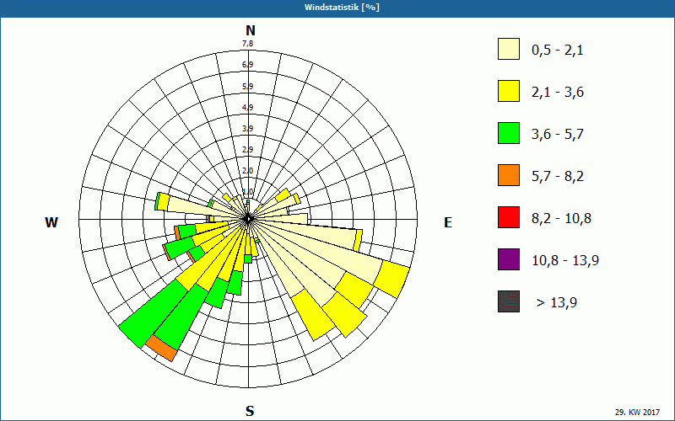
Task: Click the legend label '> 13,9'
Action: 557,303
